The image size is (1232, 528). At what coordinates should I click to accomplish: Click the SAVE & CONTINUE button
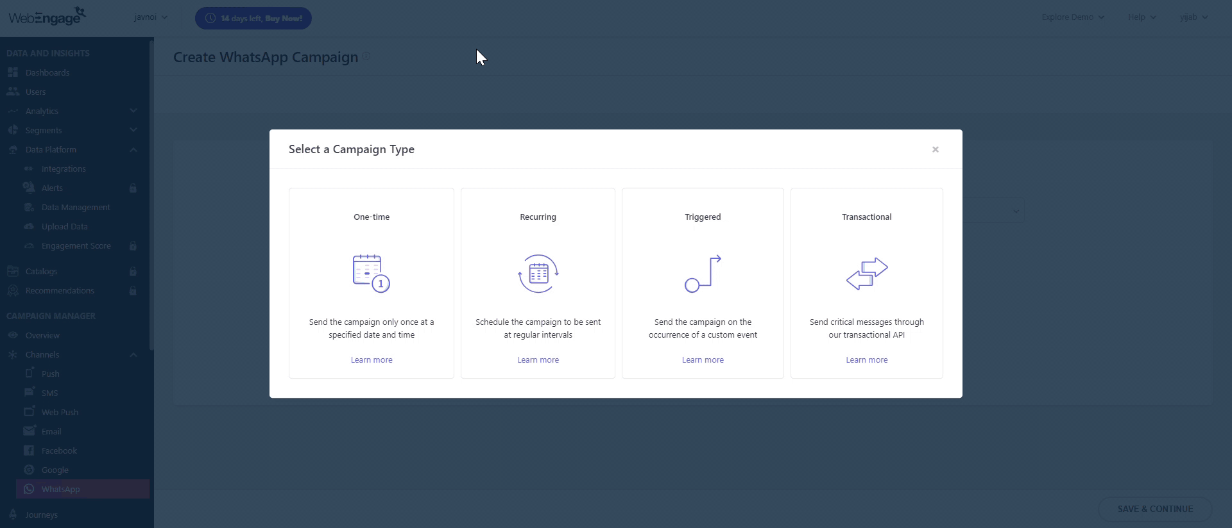click(x=1154, y=509)
